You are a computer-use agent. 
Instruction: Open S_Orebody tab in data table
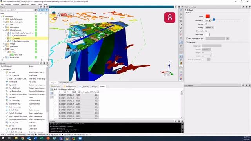coord(84,87)
